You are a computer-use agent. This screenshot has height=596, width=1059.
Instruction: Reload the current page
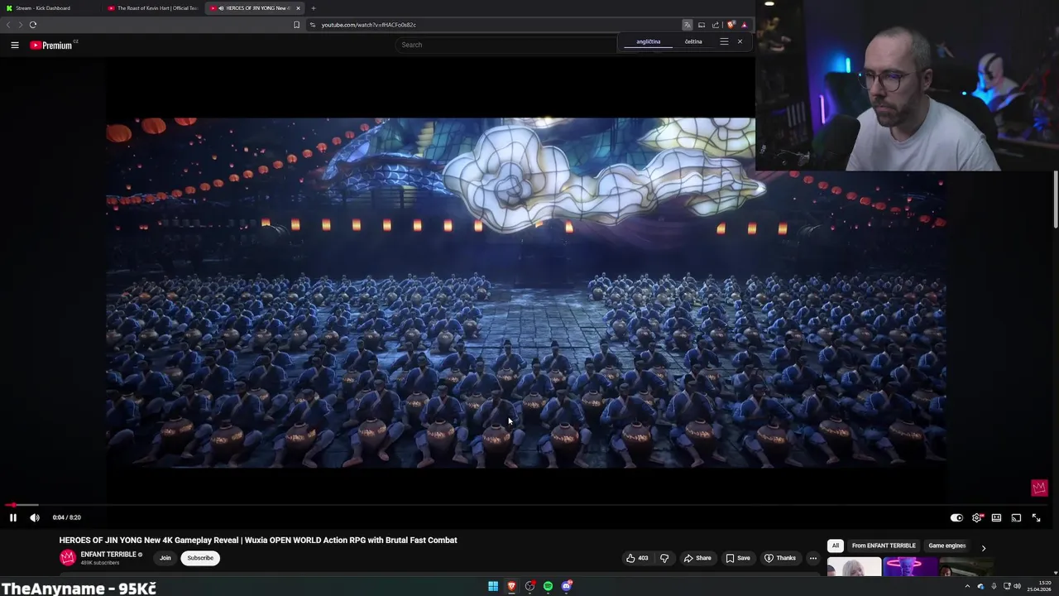coord(33,25)
